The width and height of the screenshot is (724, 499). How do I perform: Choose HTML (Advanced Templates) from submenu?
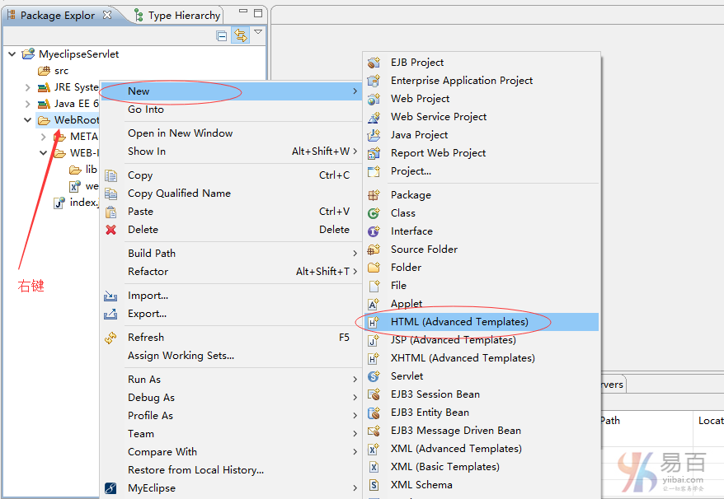coord(459,322)
